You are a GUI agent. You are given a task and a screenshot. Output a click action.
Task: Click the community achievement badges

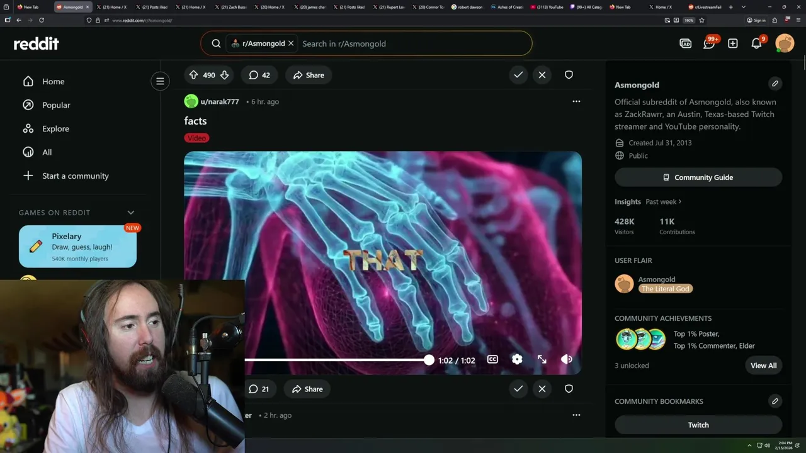click(640, 339)
